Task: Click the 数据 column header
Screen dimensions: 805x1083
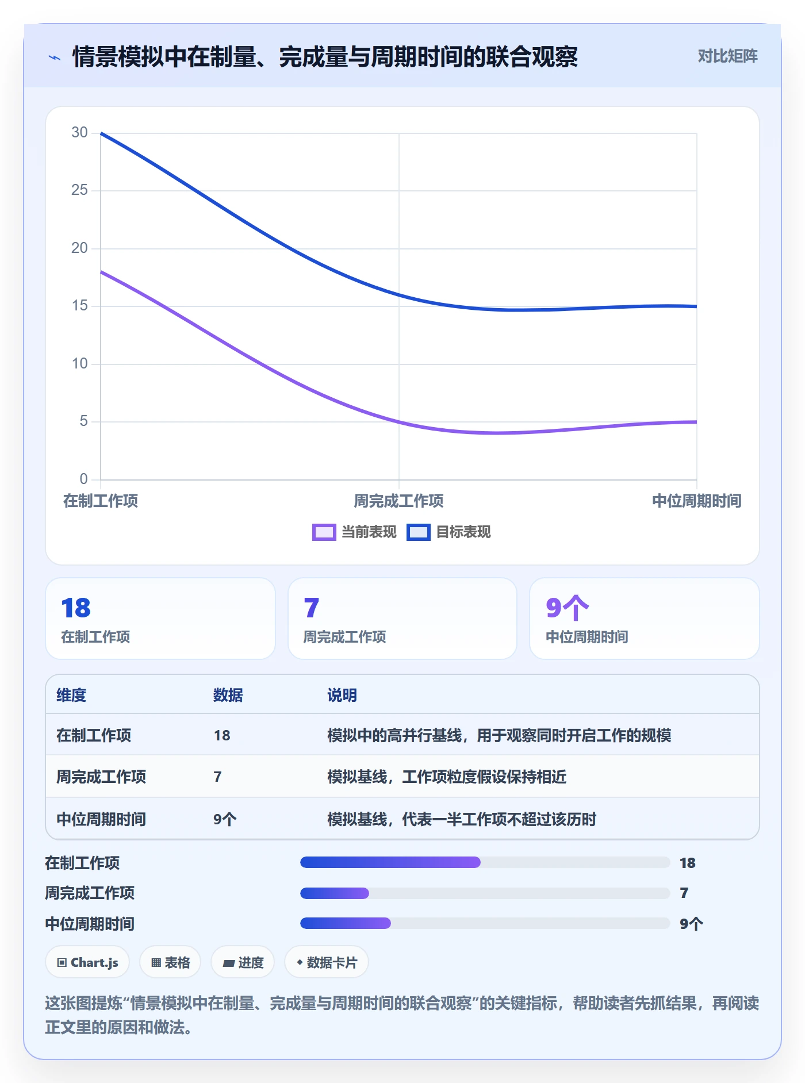Action: tap(228, 696)
